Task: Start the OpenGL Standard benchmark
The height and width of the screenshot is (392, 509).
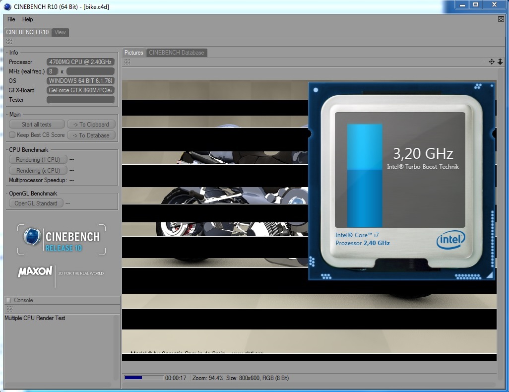Action: pos(36,203)
